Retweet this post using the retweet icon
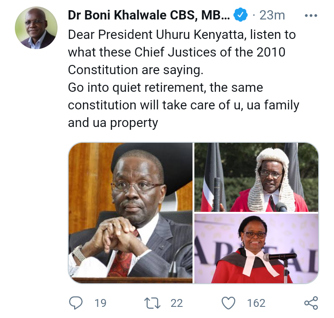Viewport: 334px width, 318px height. (152, 303)
